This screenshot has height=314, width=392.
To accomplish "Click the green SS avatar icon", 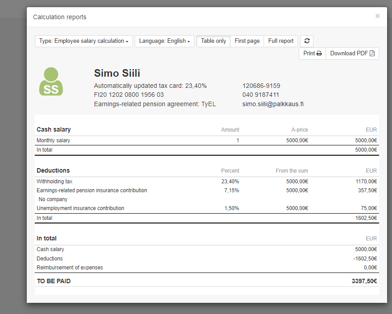I will tap(51, 82).
